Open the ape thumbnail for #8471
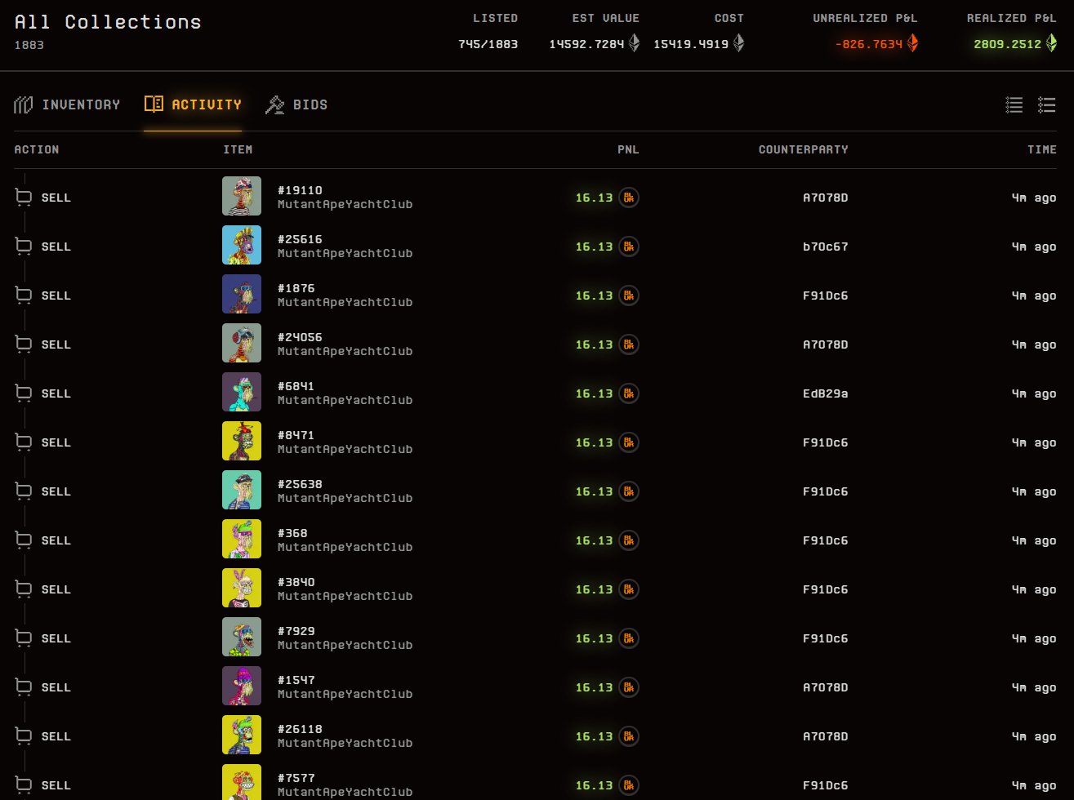This screenshot has width=1074, height=800. click(x=242, y=441)
